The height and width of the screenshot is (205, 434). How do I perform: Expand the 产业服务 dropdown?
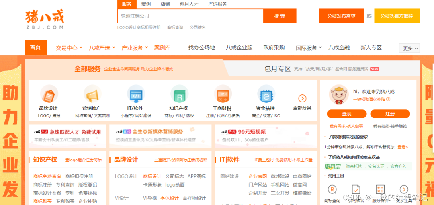tap(135, 48)
